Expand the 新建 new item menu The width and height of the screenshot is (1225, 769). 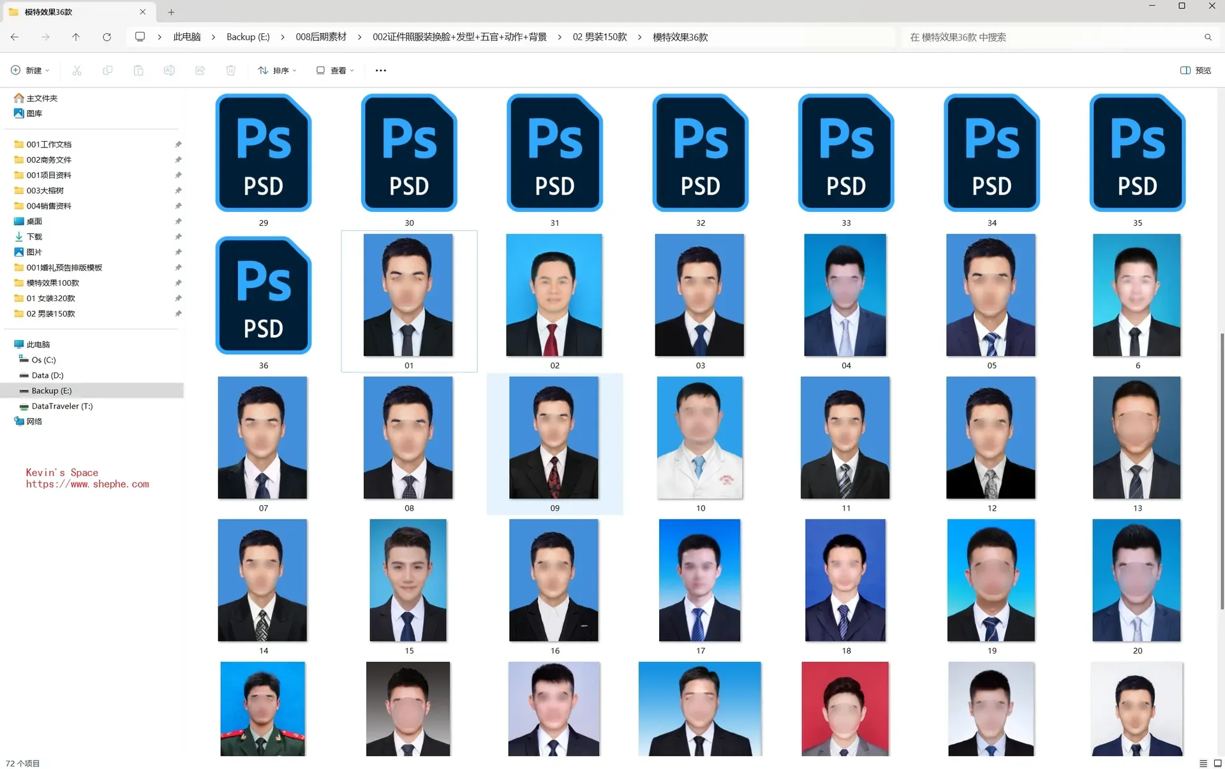[x=29, y=70]
